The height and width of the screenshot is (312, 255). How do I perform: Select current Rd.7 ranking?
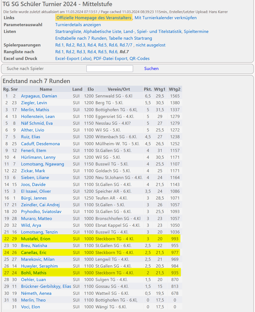click(124, 52)
